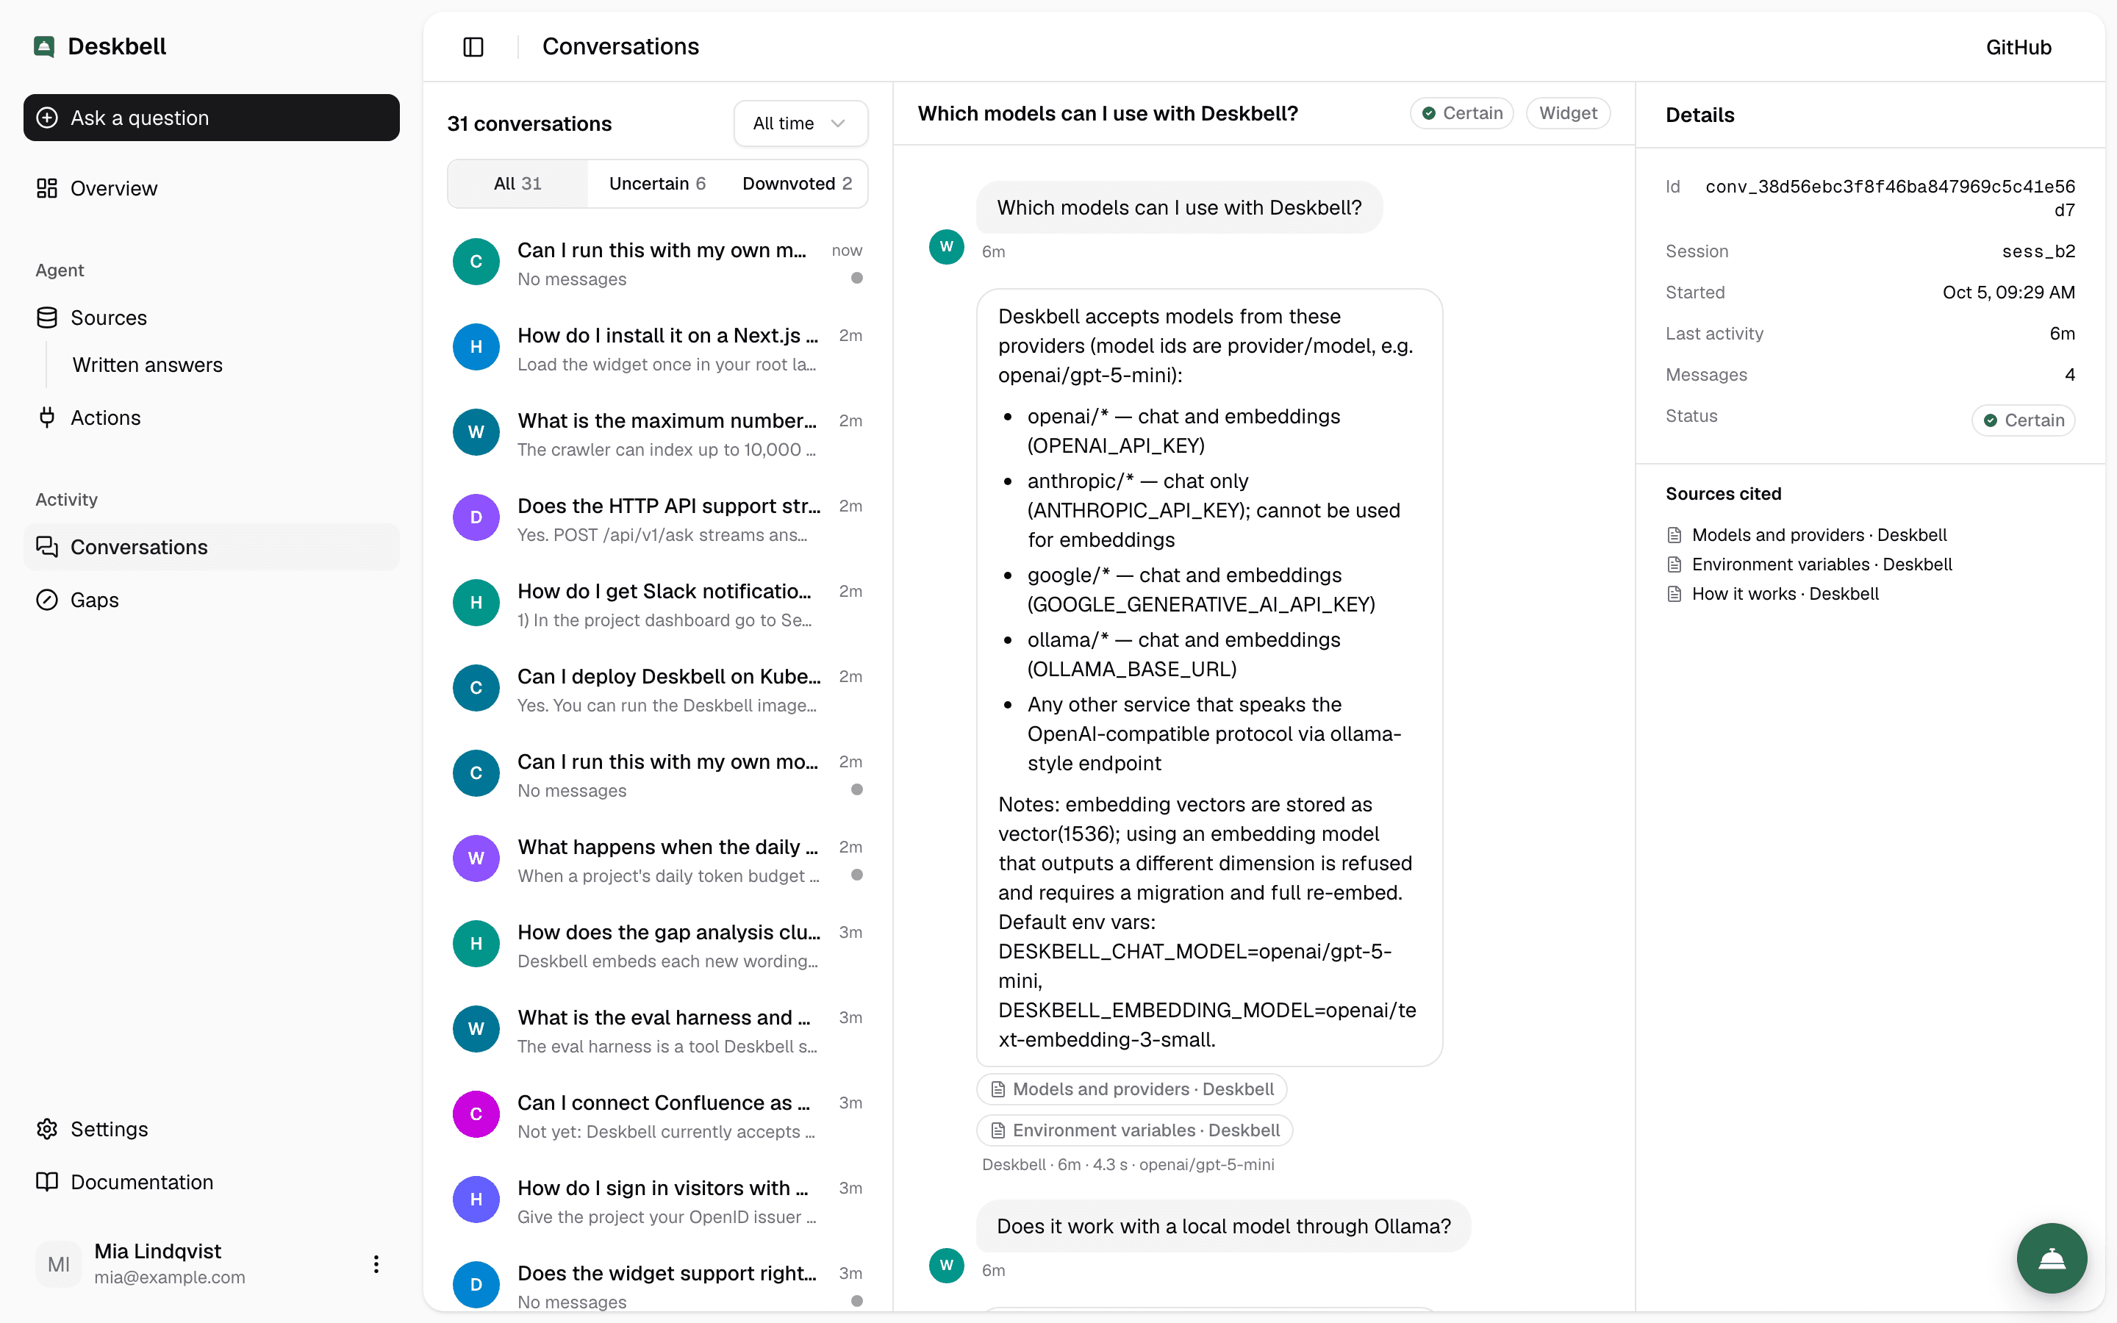Click the Status Certain badge in Details
Screen dimensions: 2117x1323
[x=2022, y=420]
